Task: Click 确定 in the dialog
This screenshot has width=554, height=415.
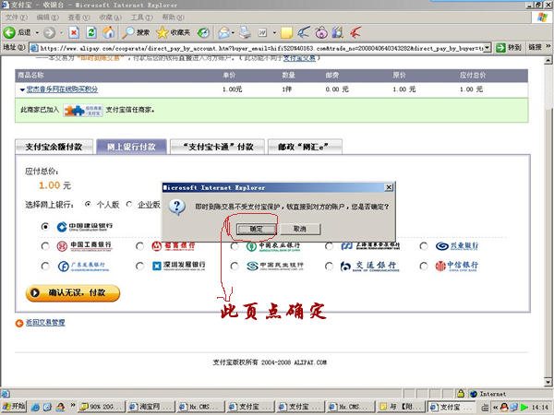Action: [x=256, y=229]
